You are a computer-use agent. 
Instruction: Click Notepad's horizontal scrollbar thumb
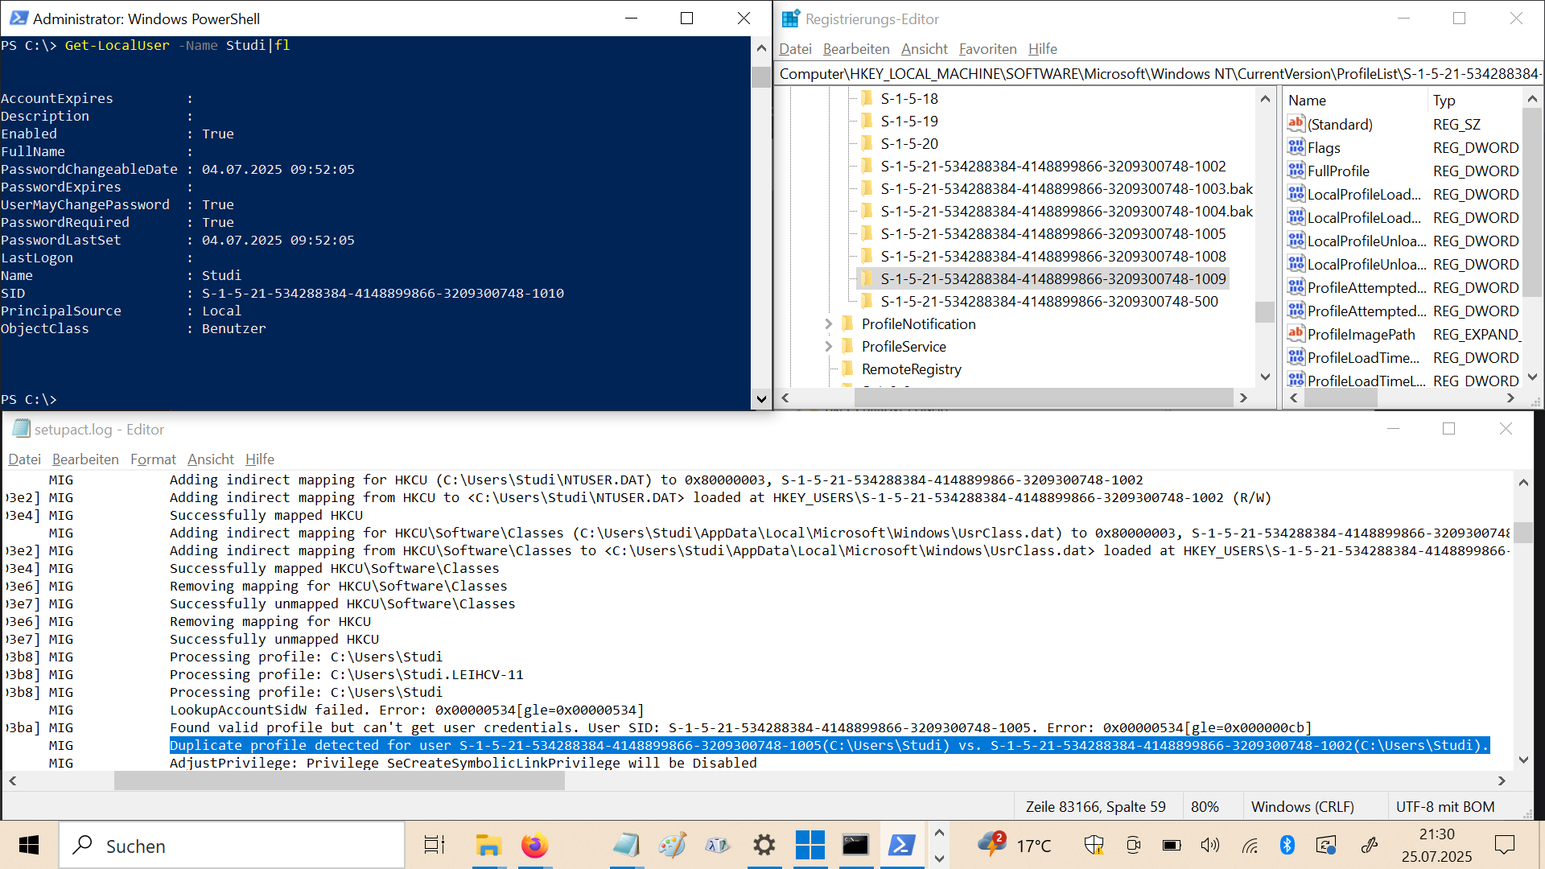point(339,780)
